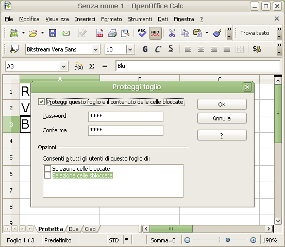Click the horizontal scrollbar thumb
The height and width of the screenshot is (247, 285).
(171, 228)
